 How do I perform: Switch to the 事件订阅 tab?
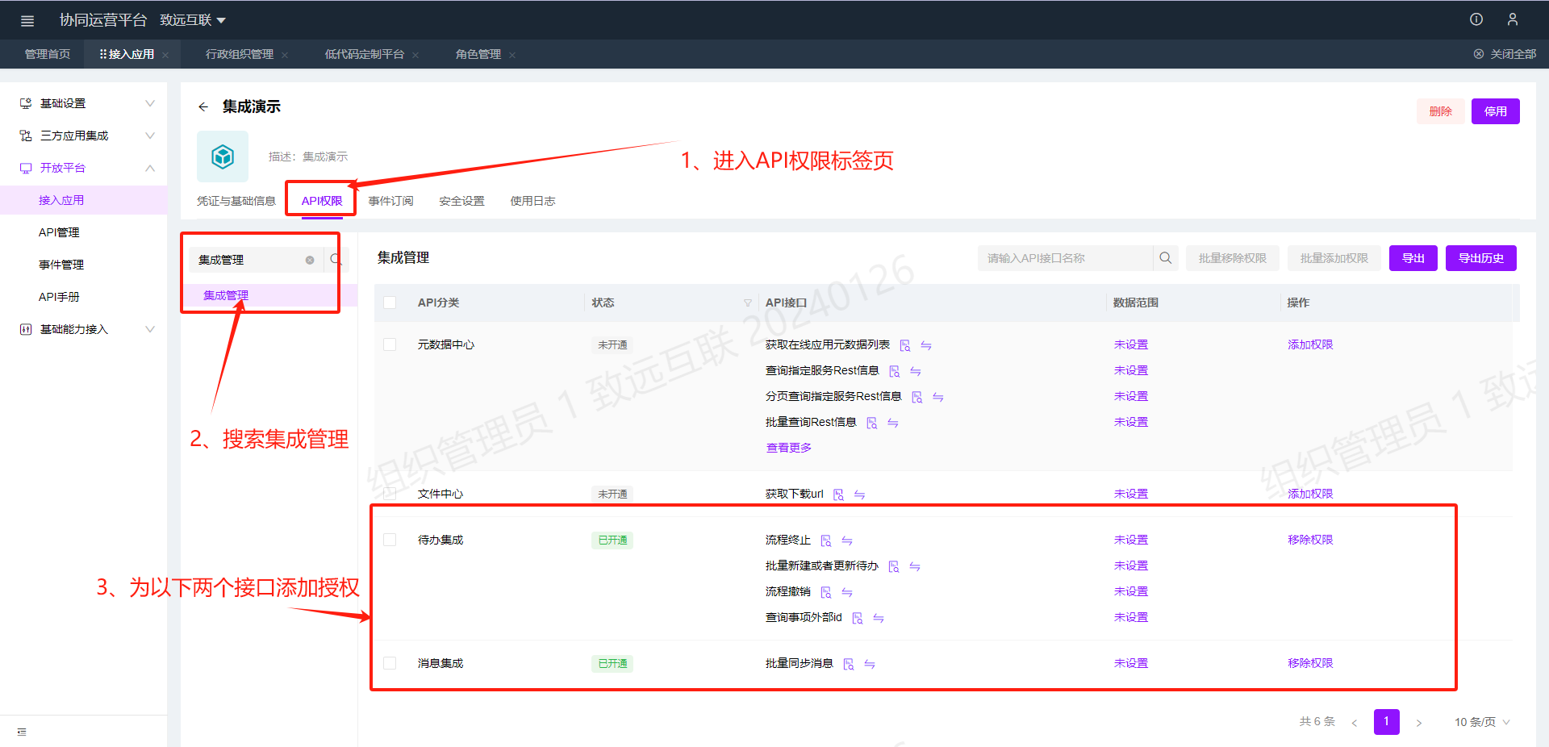point(390,201)
